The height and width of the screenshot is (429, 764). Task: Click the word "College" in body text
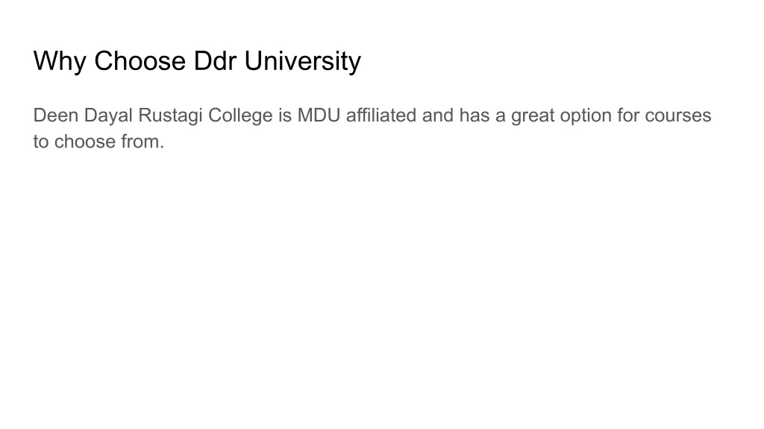coord(240,116)
